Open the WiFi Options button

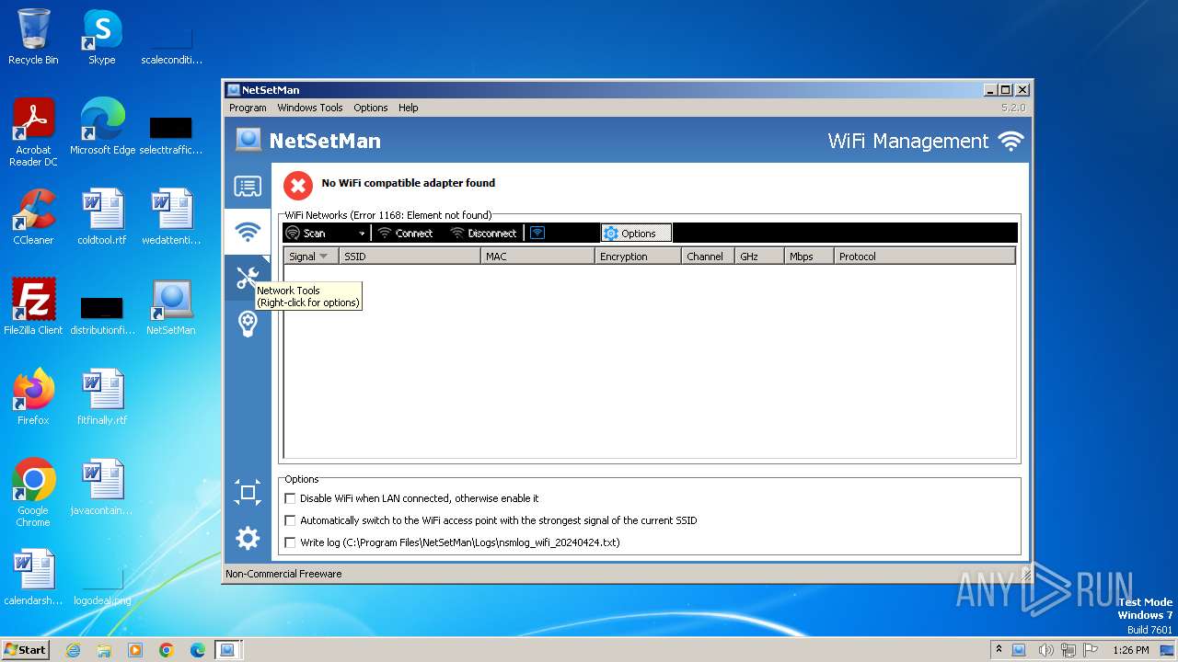(636, 234)
